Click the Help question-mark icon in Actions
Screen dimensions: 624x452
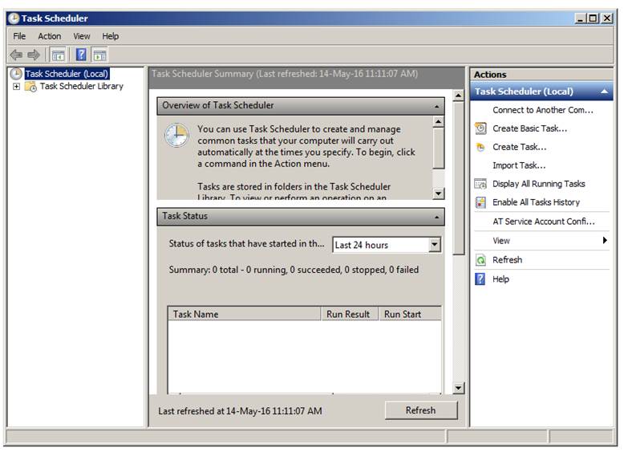480,279
